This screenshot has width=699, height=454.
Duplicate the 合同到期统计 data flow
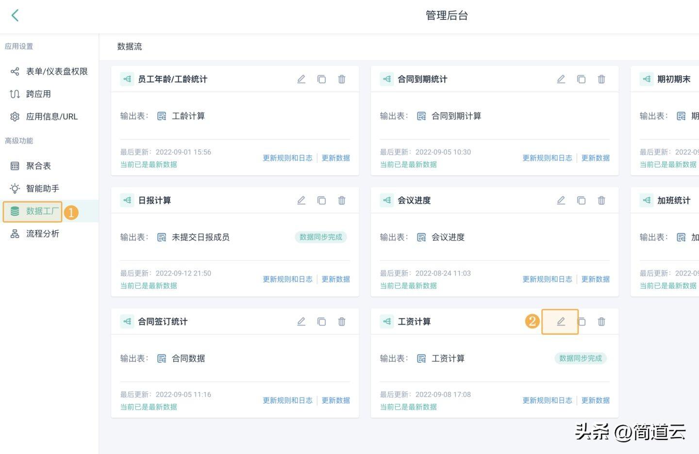click(581, 79)
